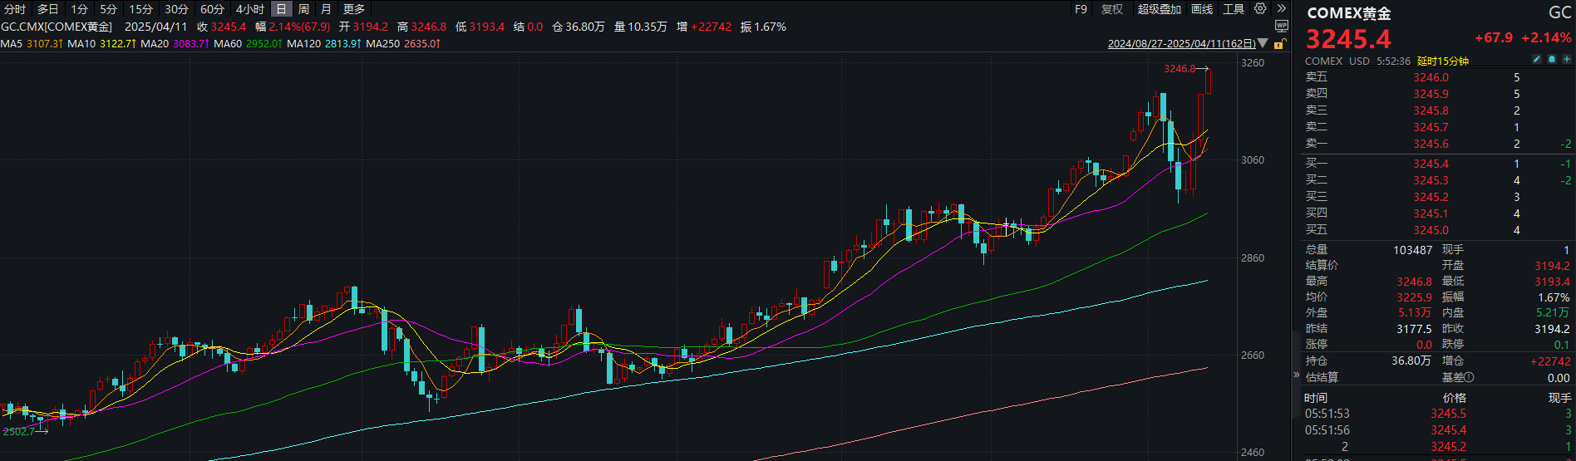Open chart settings gear icon

click(x=1260, y=8)
